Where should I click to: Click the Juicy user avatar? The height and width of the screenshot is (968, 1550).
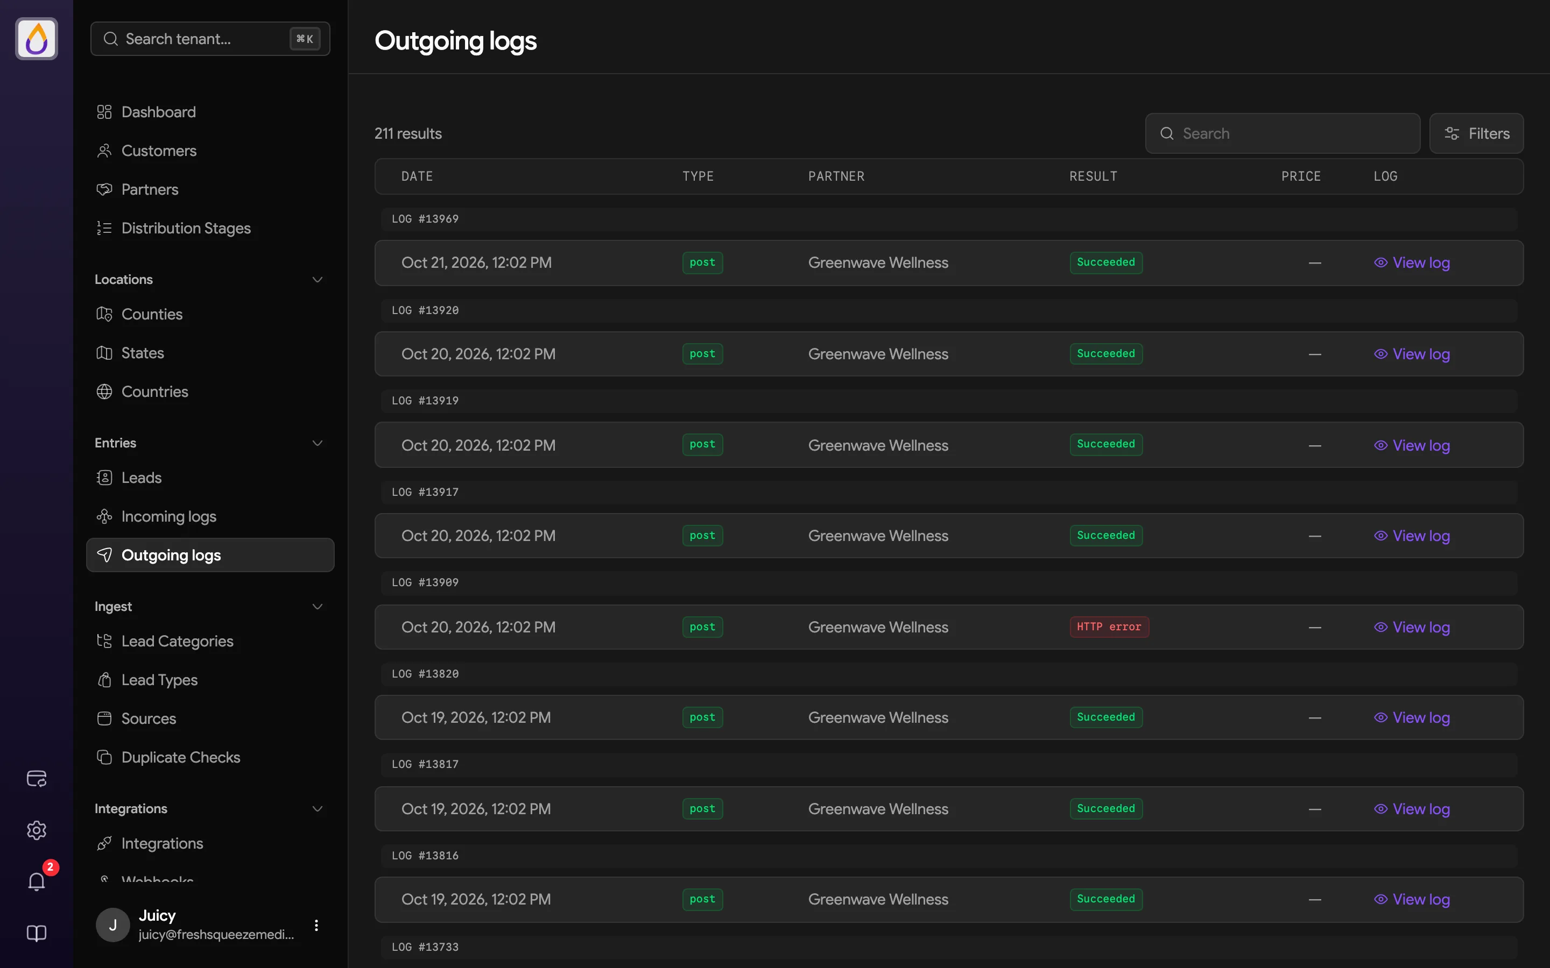coord(112,924)
